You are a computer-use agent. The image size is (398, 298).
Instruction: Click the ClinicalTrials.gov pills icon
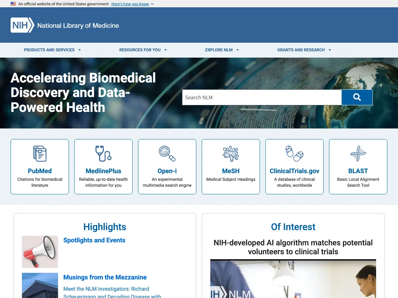coord(295,154)
